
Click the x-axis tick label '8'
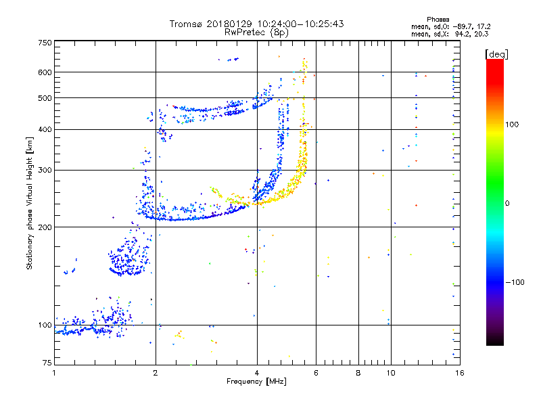[x=358, y=373]
